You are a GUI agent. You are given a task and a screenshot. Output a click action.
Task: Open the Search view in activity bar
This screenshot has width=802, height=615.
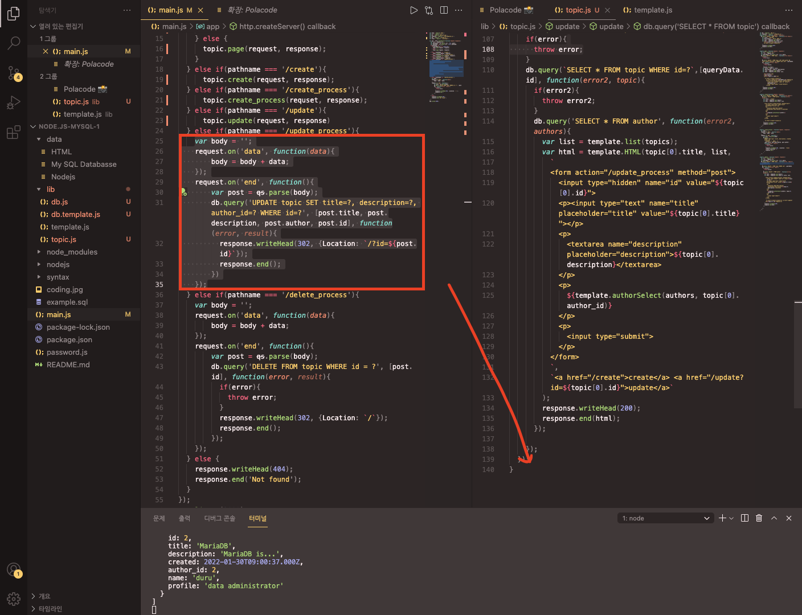click(14, 43)
